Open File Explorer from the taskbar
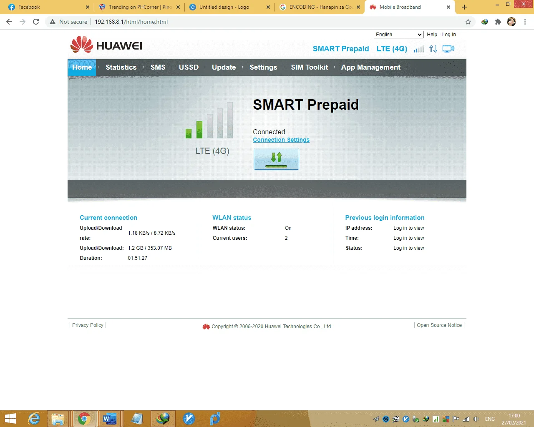534x427 pixels. 58,419
